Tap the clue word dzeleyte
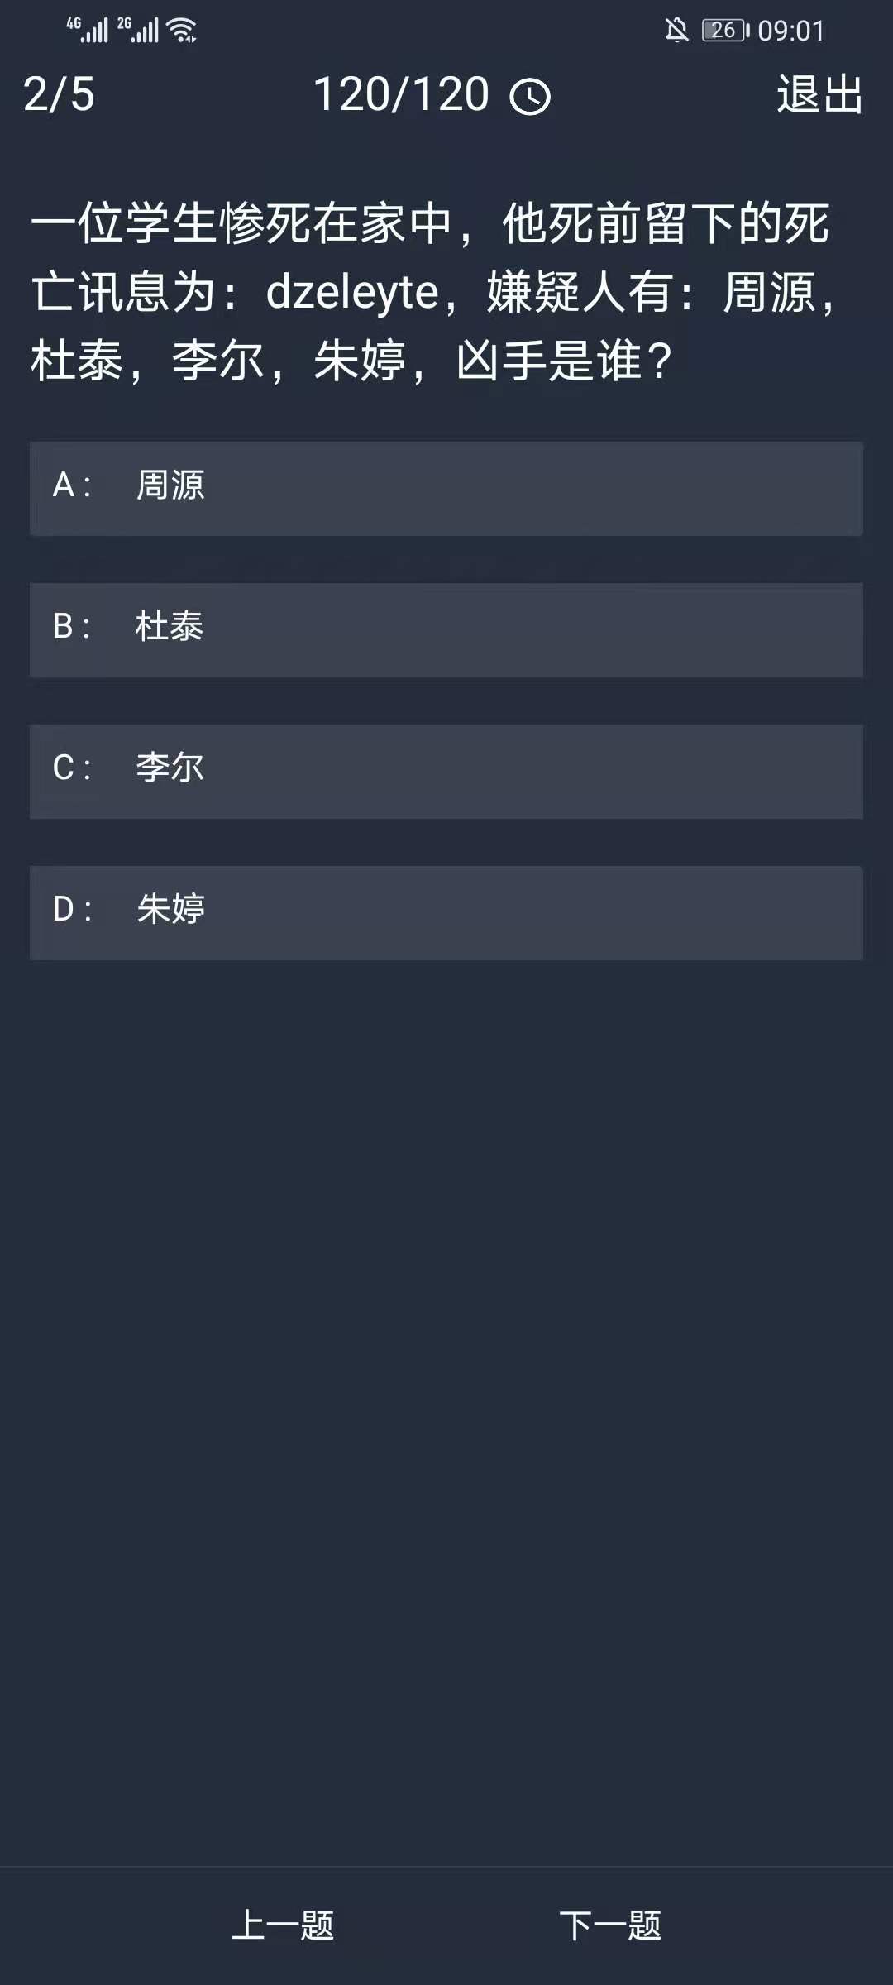Screen dimensions: 893x1985 coord(352,293)
